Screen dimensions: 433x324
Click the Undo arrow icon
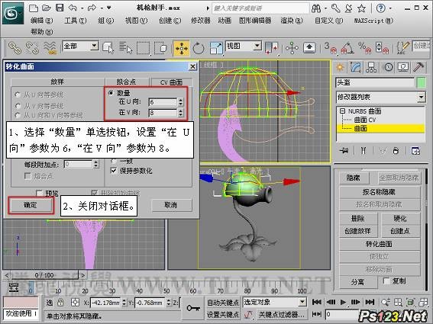(73, 8)
